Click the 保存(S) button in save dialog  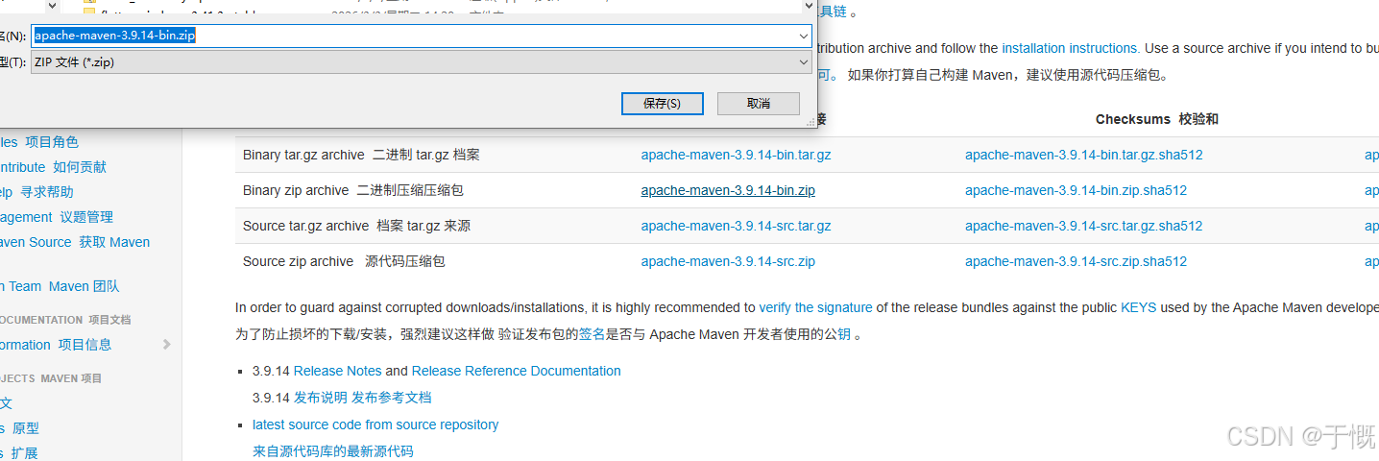pos(662,104)
